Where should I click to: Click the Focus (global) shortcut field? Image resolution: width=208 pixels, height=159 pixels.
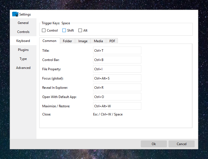(117, 78)
